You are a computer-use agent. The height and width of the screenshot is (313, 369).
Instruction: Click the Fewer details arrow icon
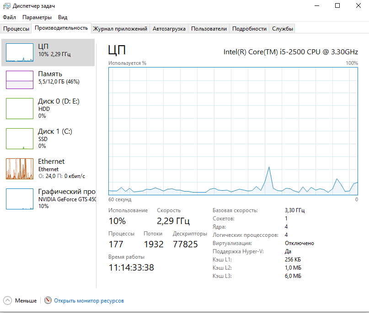tap(7, 300)
